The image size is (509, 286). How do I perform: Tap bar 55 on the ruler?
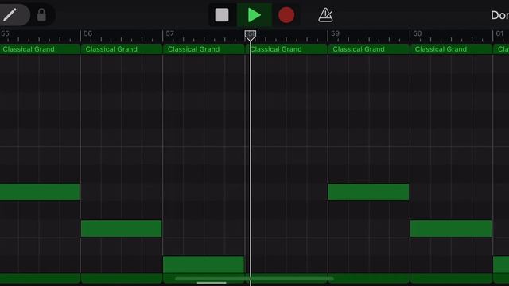click(x=5, y=33)
